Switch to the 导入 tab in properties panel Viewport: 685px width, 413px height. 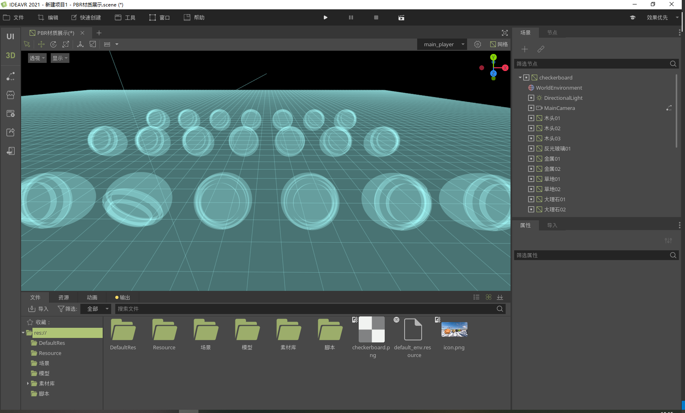[552, 225]
